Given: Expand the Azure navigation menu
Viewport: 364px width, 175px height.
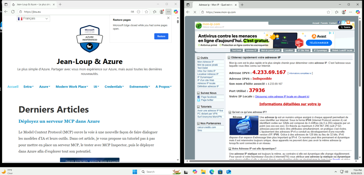Looking at the screenshot, I should tap(44, 87).
